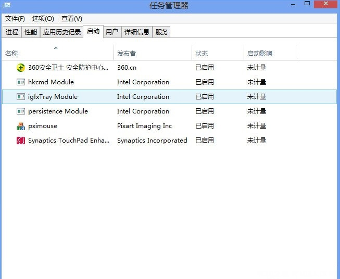Select the 启动 tab
This screenshot has height=279, width=340.
93,31
